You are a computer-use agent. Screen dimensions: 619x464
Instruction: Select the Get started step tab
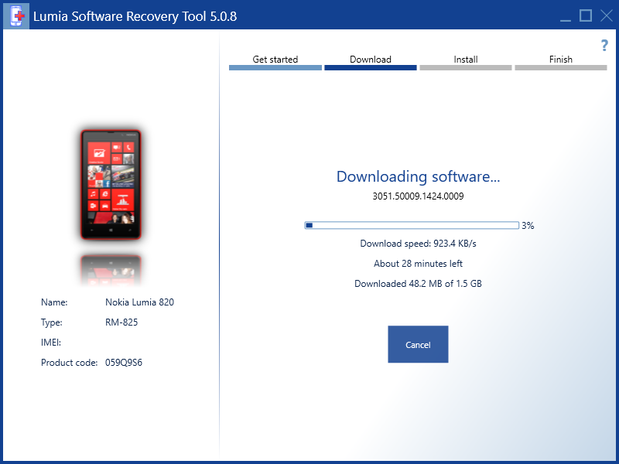pos(275,62)
